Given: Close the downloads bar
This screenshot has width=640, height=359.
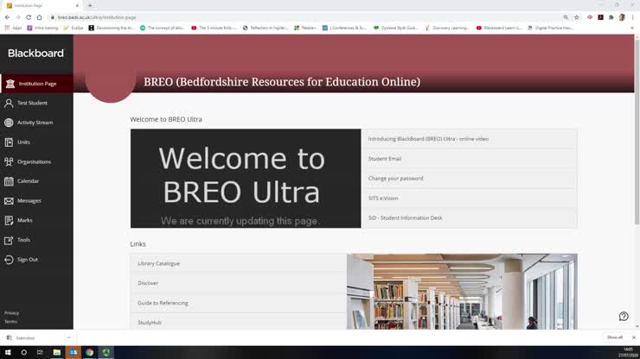Looking at the screenshot, I should [x=633, y=337].
